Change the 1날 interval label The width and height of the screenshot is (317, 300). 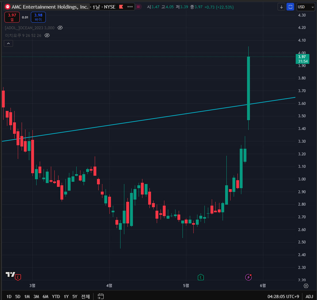[x=96, y=7]
